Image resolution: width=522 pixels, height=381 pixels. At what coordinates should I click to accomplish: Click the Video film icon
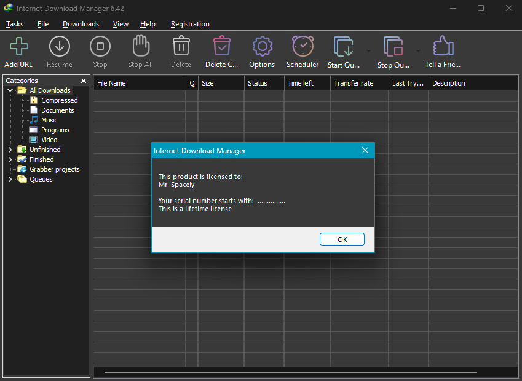coord(33,140)
